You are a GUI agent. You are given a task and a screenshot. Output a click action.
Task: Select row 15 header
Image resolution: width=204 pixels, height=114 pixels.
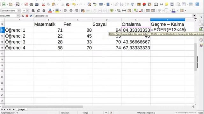point(2,42)
